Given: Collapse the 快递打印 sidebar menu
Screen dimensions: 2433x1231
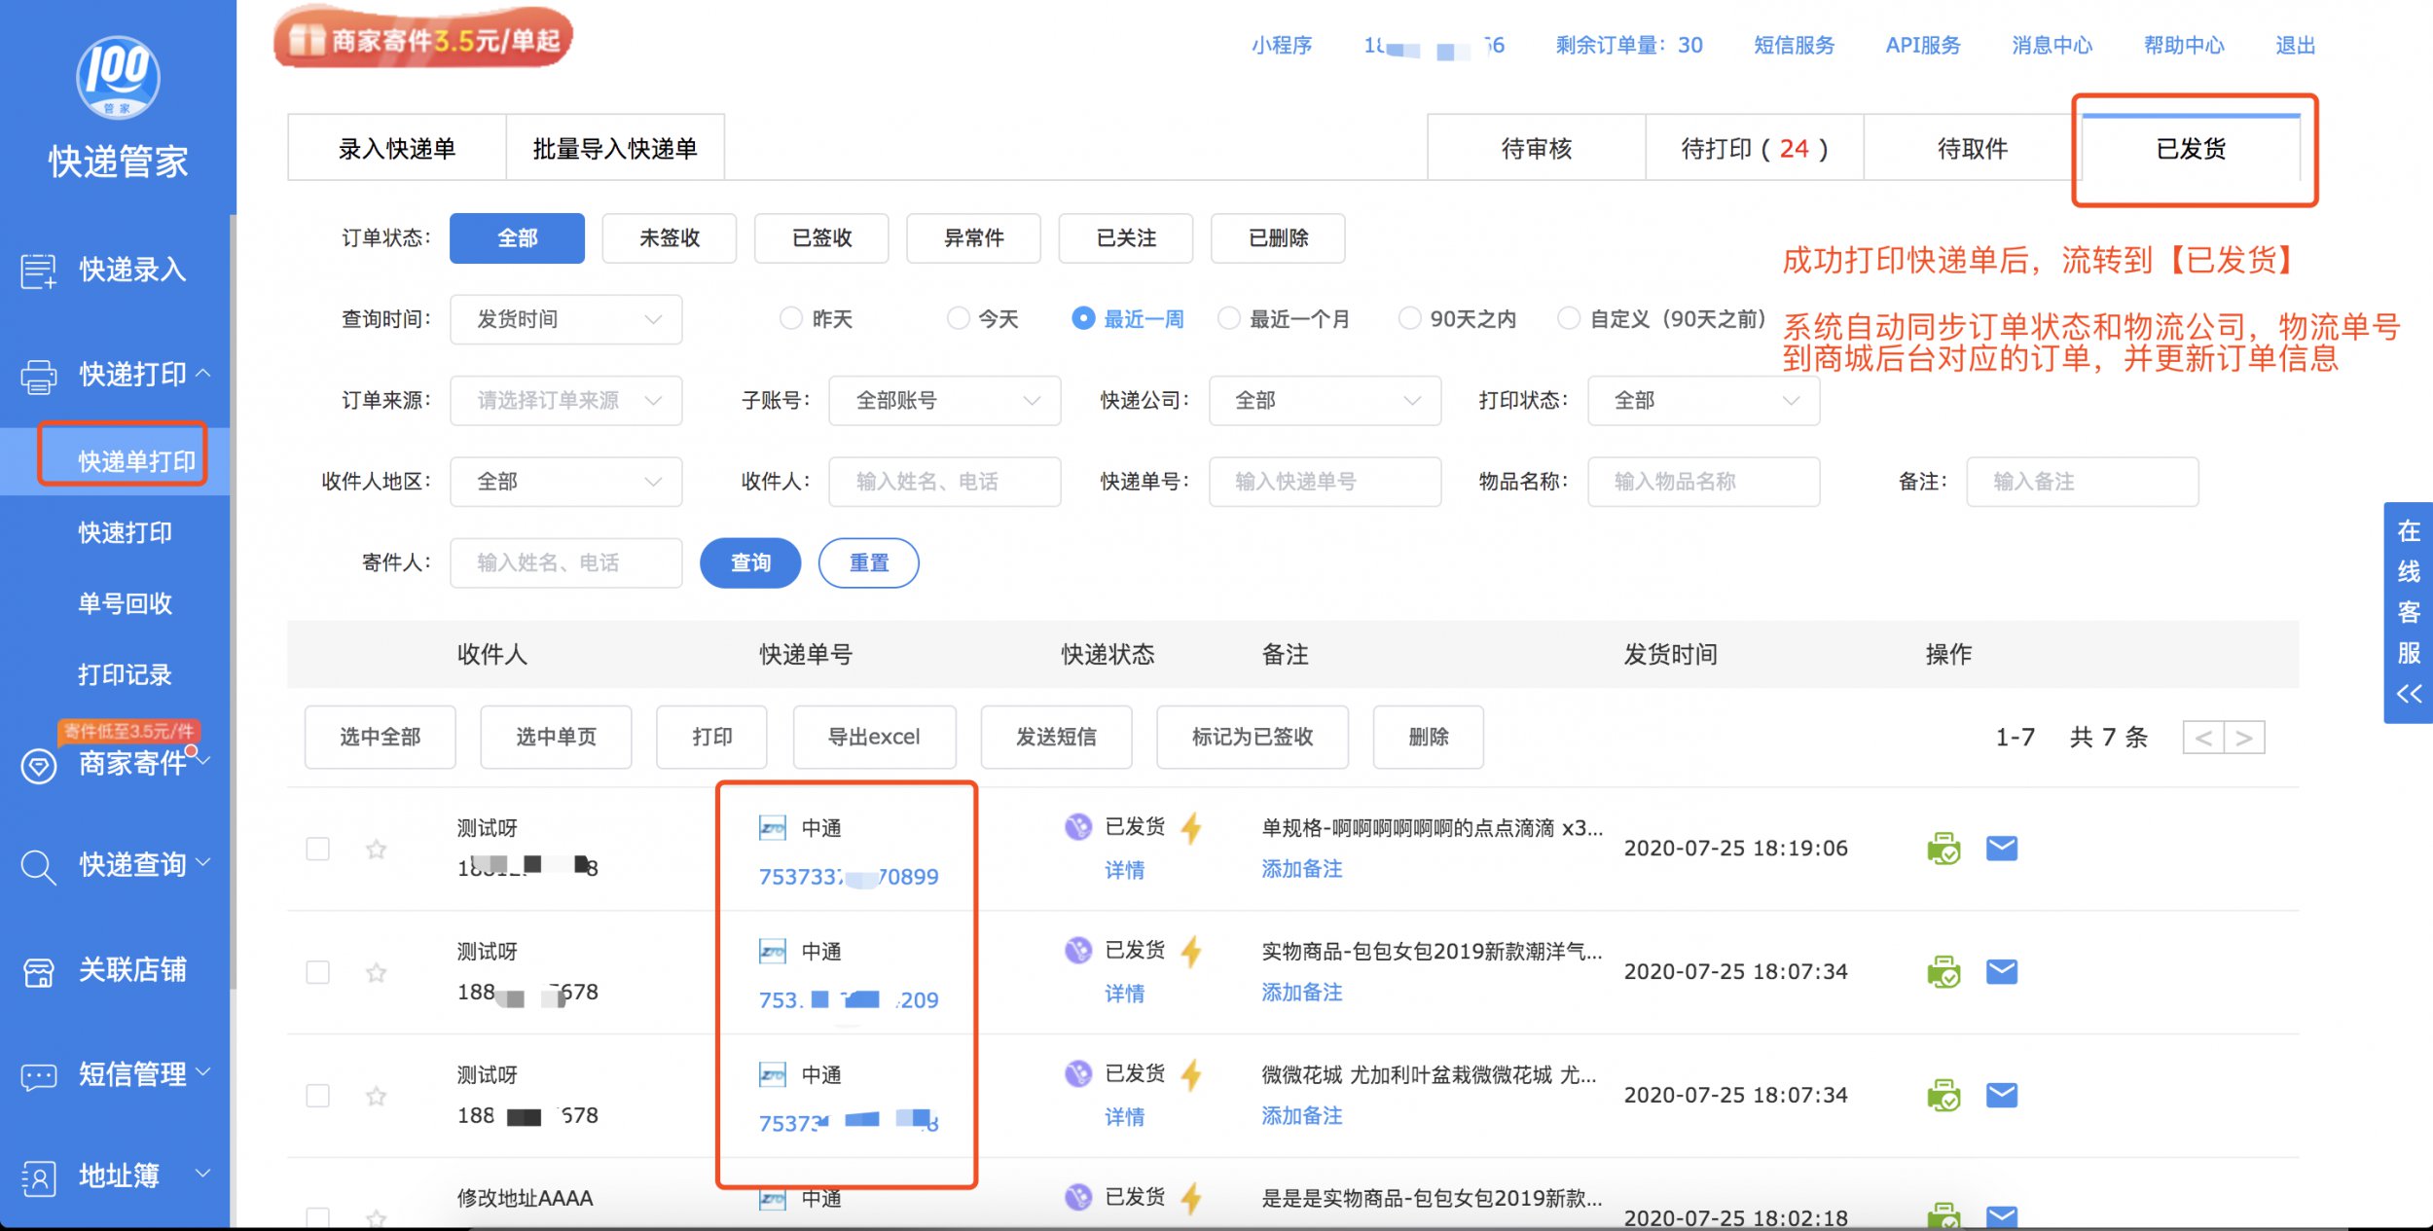Looking at the screenshot, I should (x=203, y=373).
